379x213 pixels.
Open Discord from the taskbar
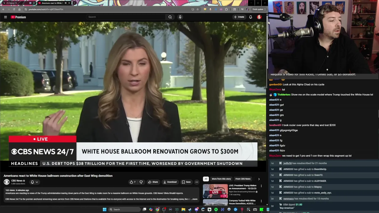(196, 209)
